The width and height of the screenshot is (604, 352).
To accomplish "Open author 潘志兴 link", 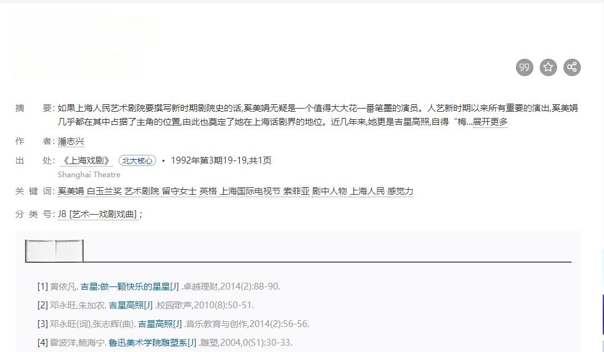I will [x=71, y=142].
